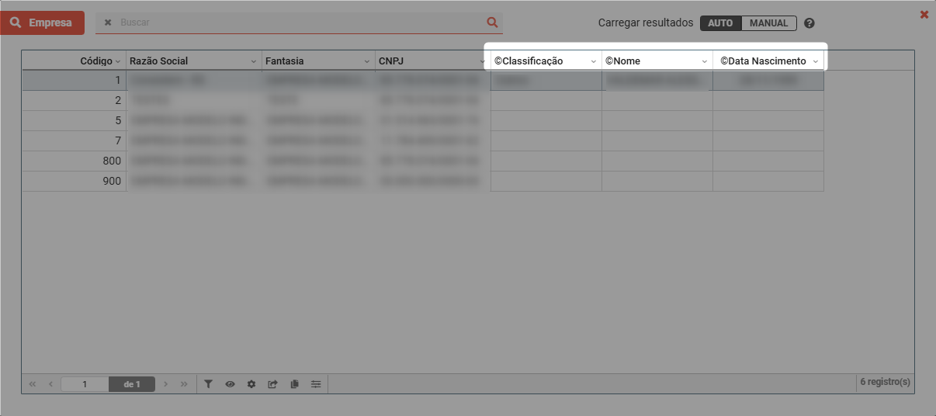The image size is (936, 416).
Task: Click the sliders adjustment icon in footer
Action: (316, 384)
